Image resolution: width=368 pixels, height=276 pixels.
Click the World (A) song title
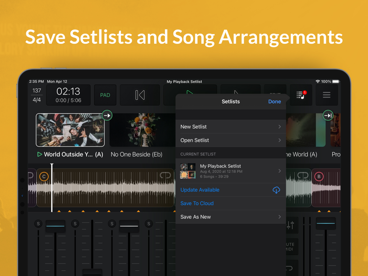(302, 155)
